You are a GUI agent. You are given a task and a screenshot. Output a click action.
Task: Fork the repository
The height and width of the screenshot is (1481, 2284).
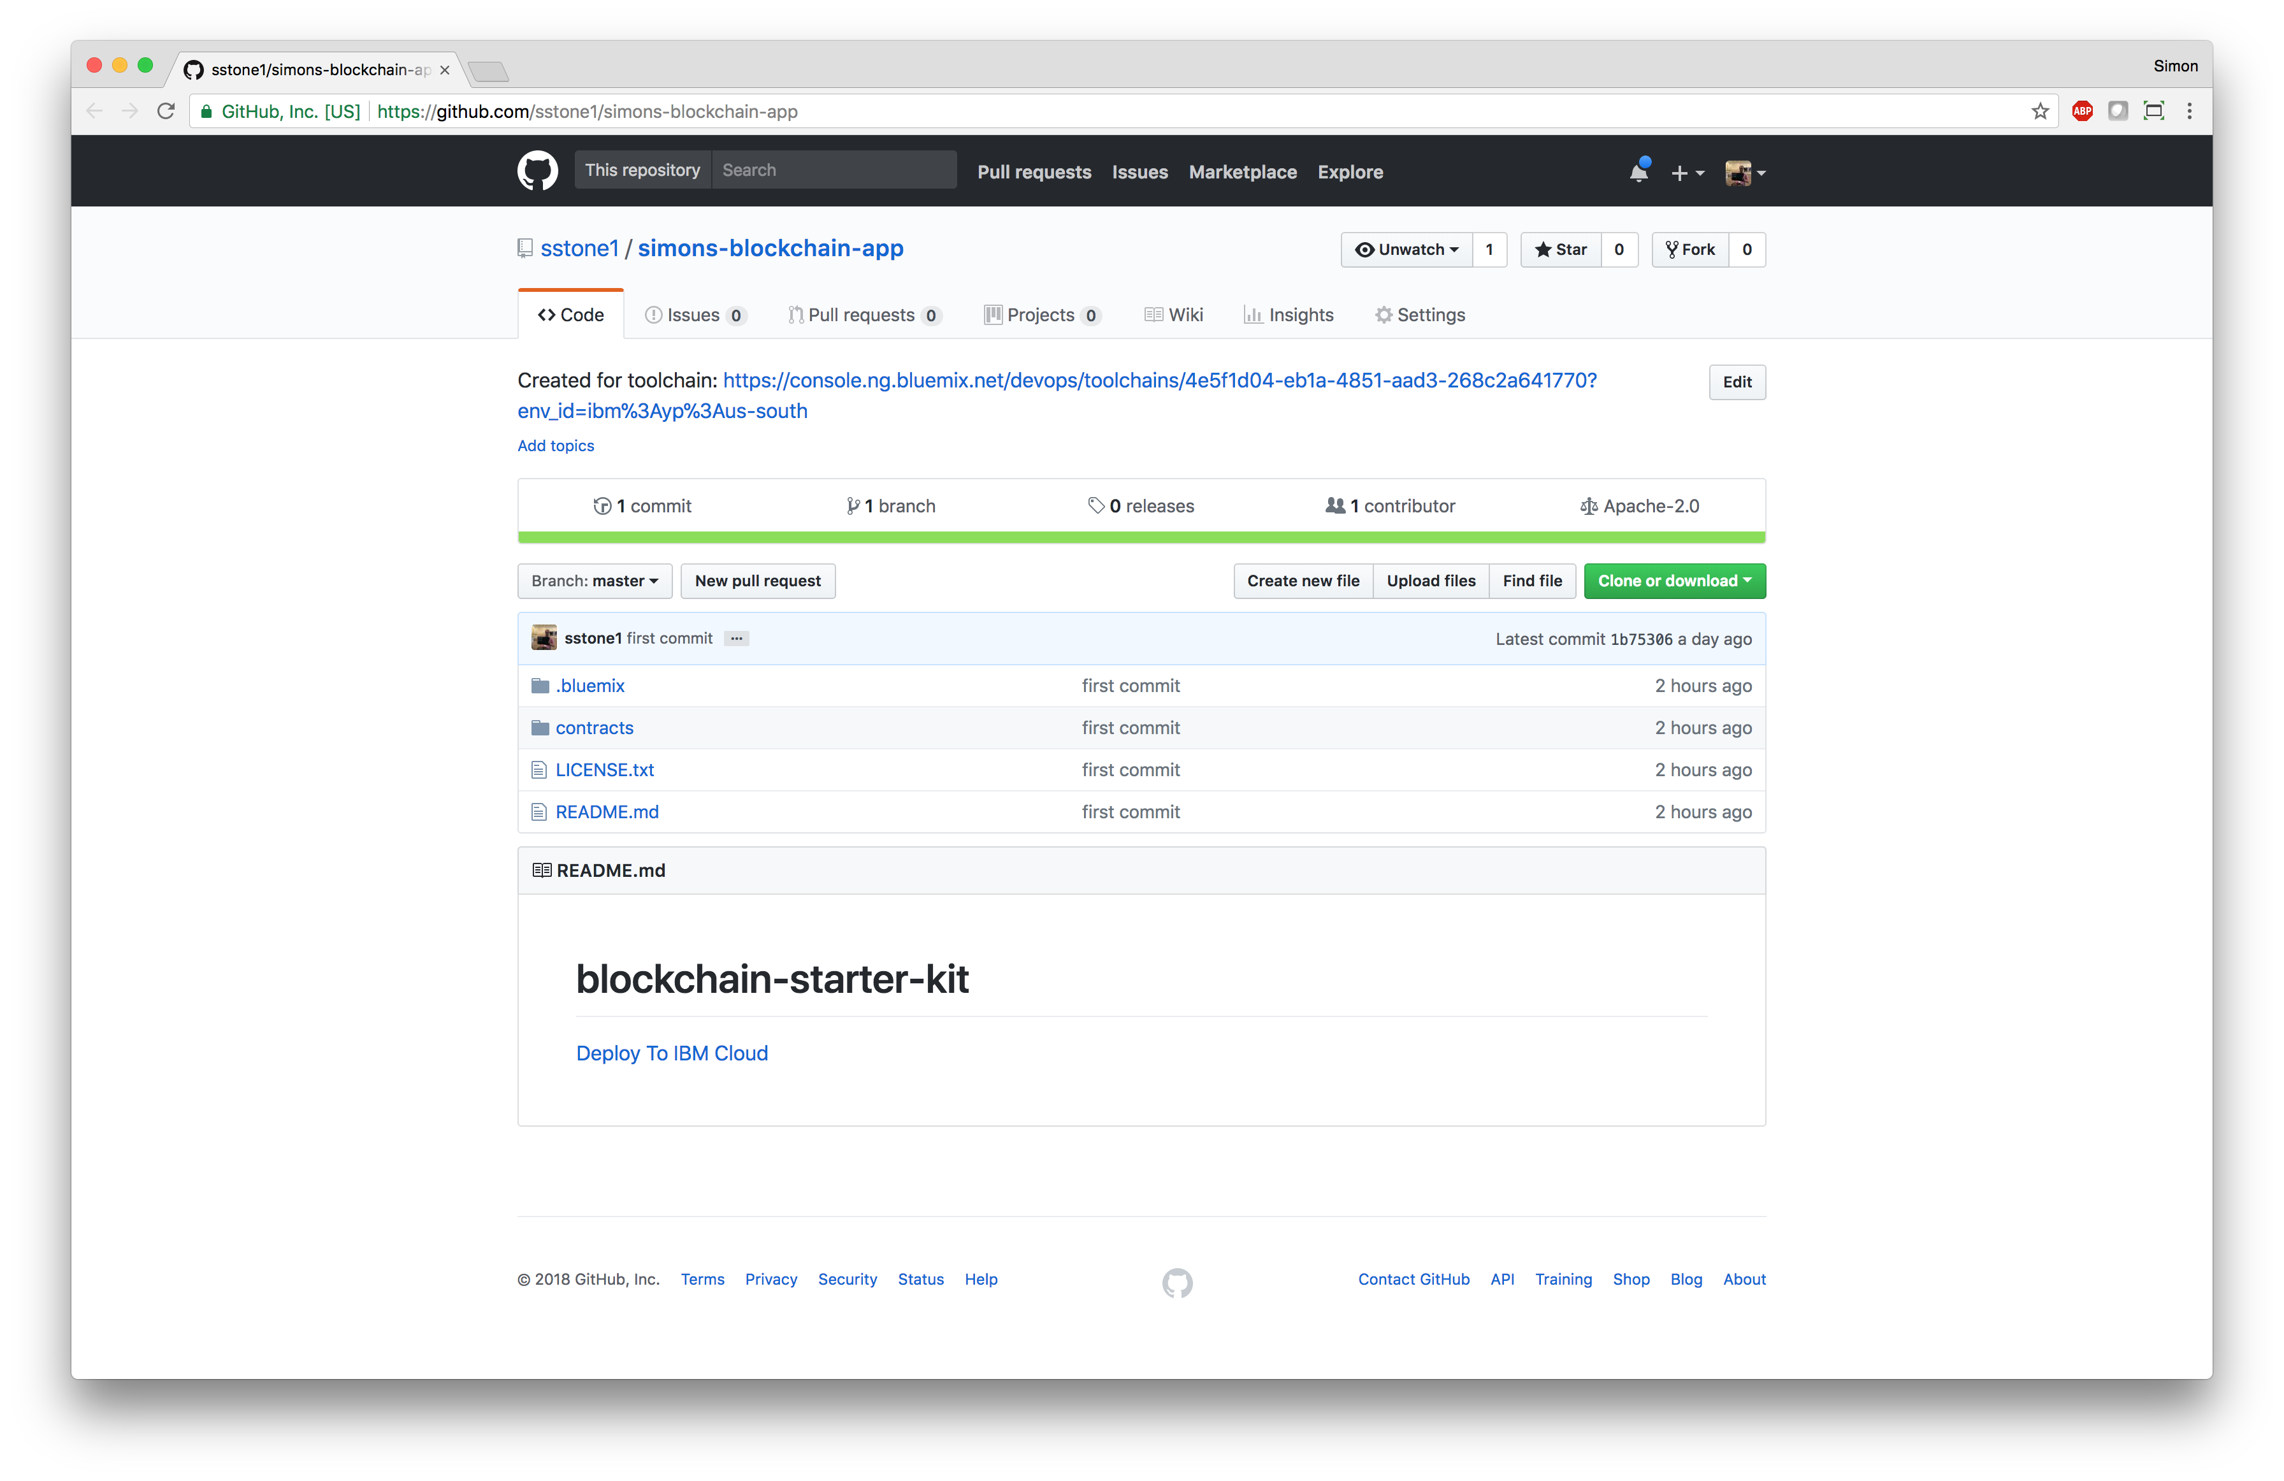1690,250
